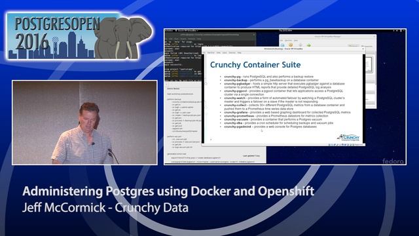Image resolution: width=419 pixels, height=236 pixels.
Task: Click the 'crunchy-vacuum' bullet text
Action: (x=236, y=119)
